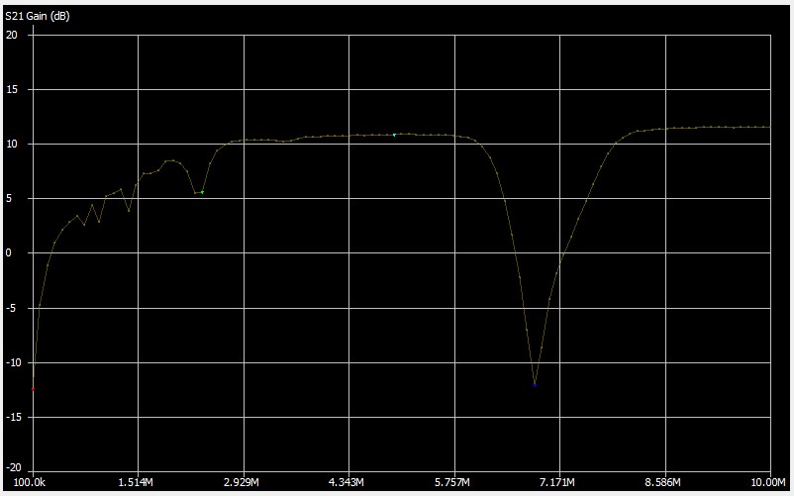794x496 pixels.
Task: Click the -20 label on the gain axis
Action: pos(12,467)
